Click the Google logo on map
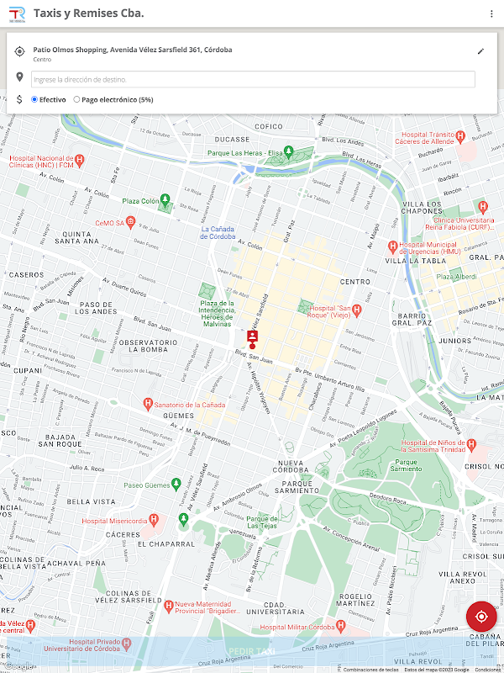The height and width of the screenshot is (673, 504). (x=18, y=666)
